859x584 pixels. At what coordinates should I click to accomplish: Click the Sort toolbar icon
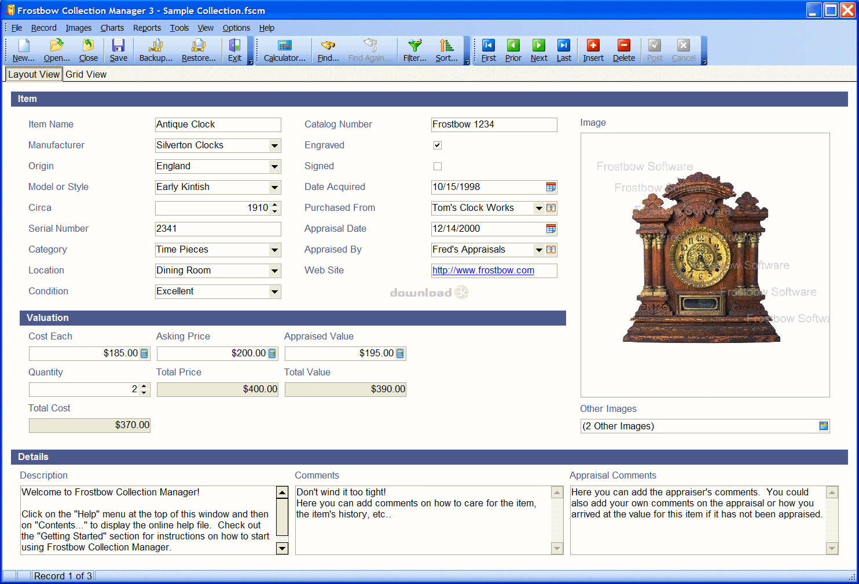coord(446,50)
